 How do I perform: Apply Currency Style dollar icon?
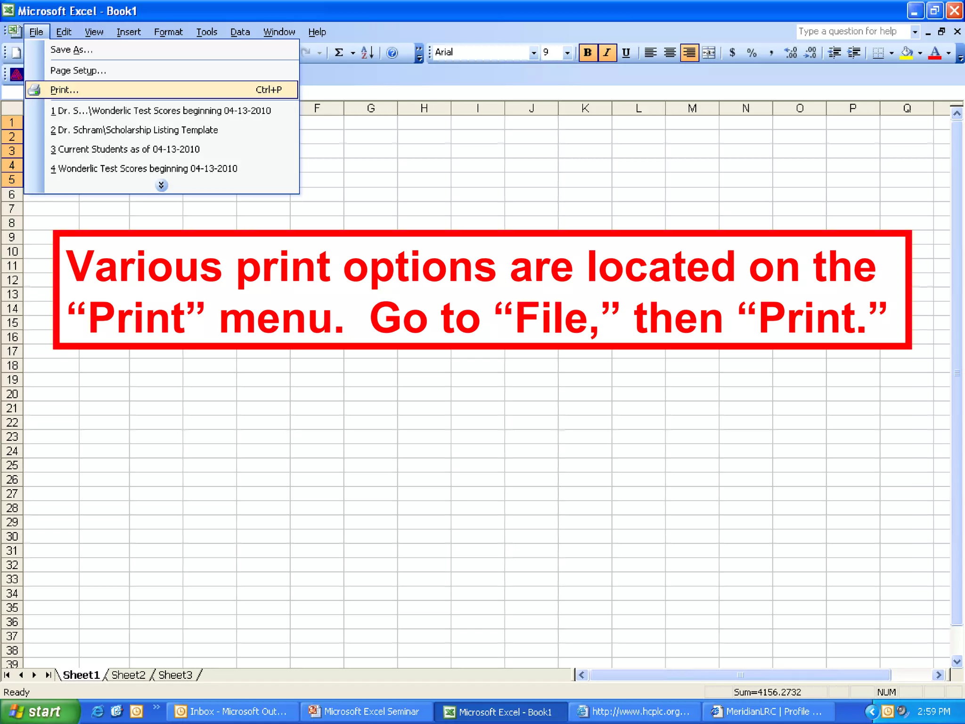(732, 52)
